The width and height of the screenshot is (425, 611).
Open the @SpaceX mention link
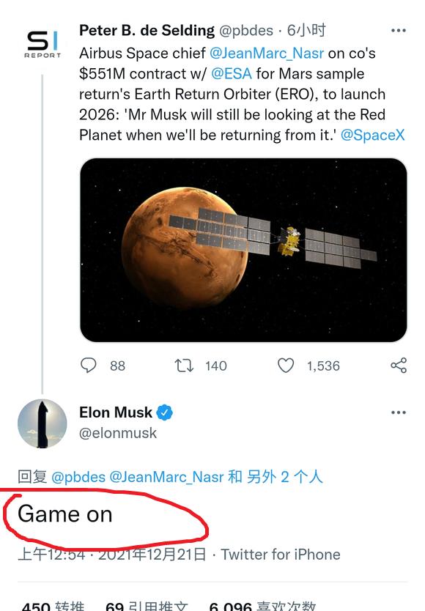(372, 136)
